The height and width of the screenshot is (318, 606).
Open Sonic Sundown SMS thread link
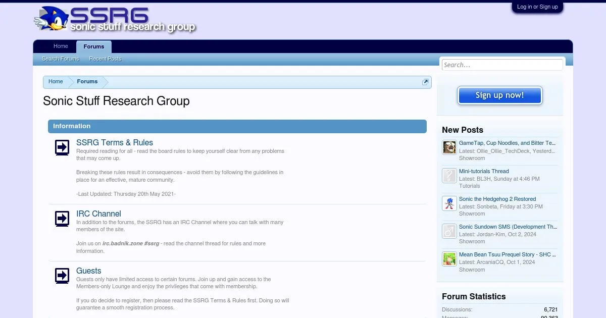pos(508,227)
